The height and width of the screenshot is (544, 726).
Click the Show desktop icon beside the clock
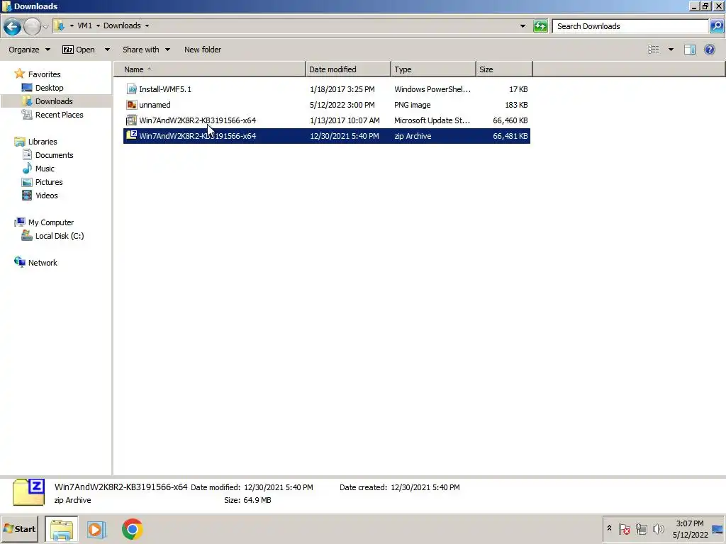[x=718, y=528]
